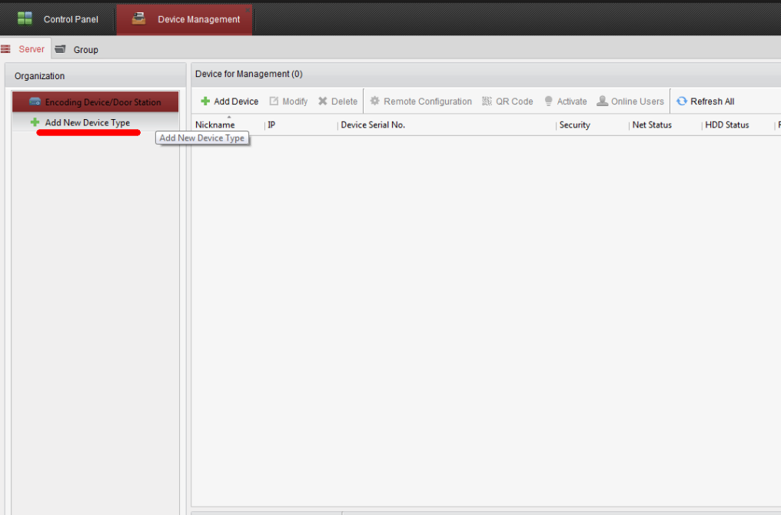Click the Security column header
This screenshot has width=781, height=515.
tap(575, 125)
